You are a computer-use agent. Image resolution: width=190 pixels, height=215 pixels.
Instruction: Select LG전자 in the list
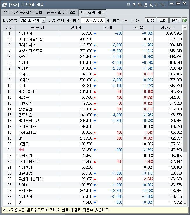click(24, 144)
